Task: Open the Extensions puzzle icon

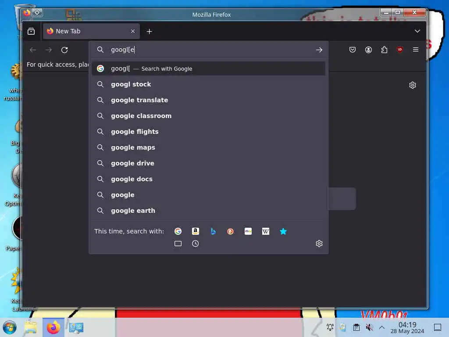Action: [x=384, y=50]
